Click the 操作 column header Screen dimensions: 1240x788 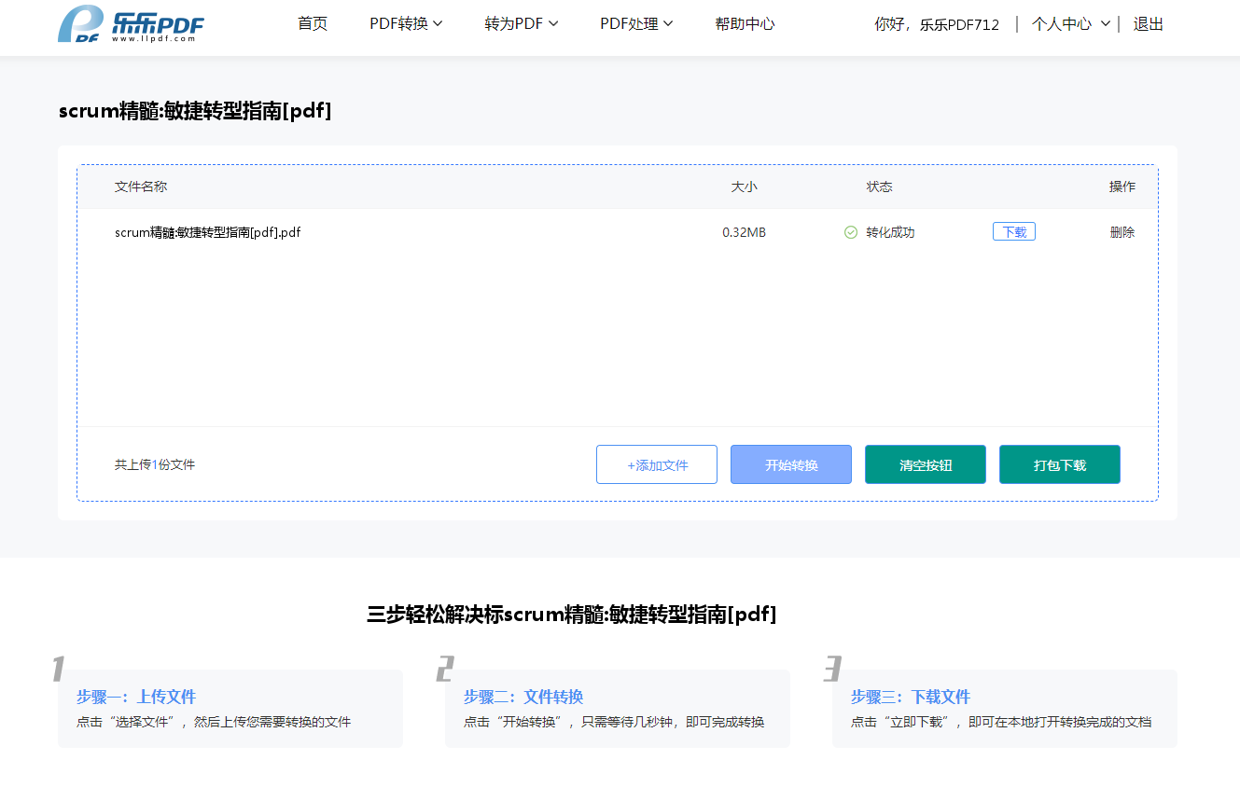click(x=1122, y=187)
